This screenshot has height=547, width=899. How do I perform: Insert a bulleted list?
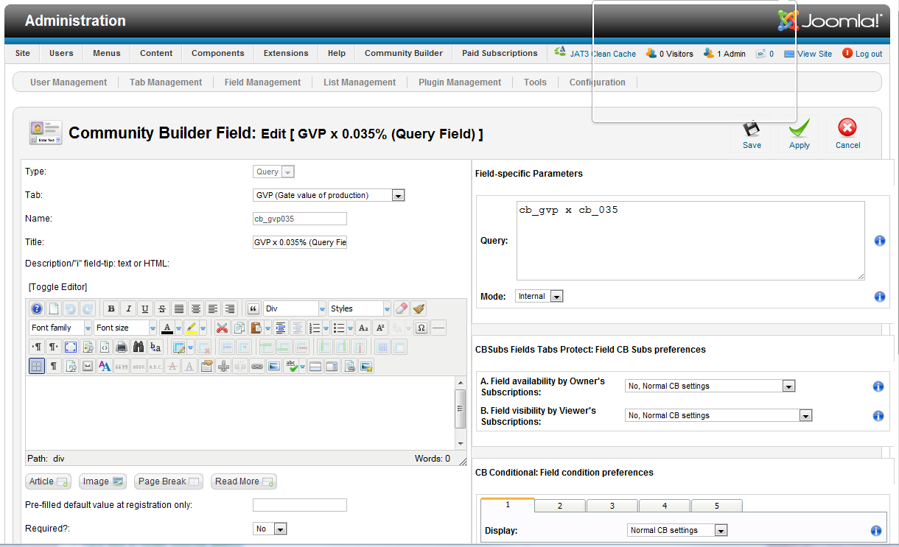click(x=339, y=328)
